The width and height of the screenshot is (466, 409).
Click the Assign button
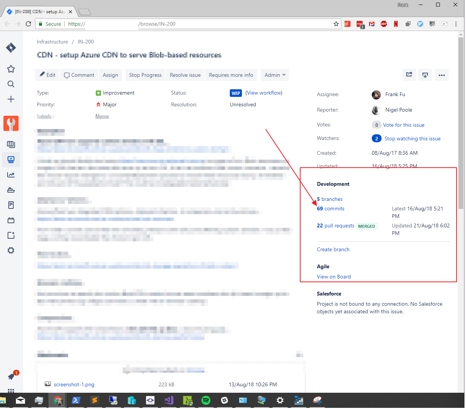click(x=111, y=75)
